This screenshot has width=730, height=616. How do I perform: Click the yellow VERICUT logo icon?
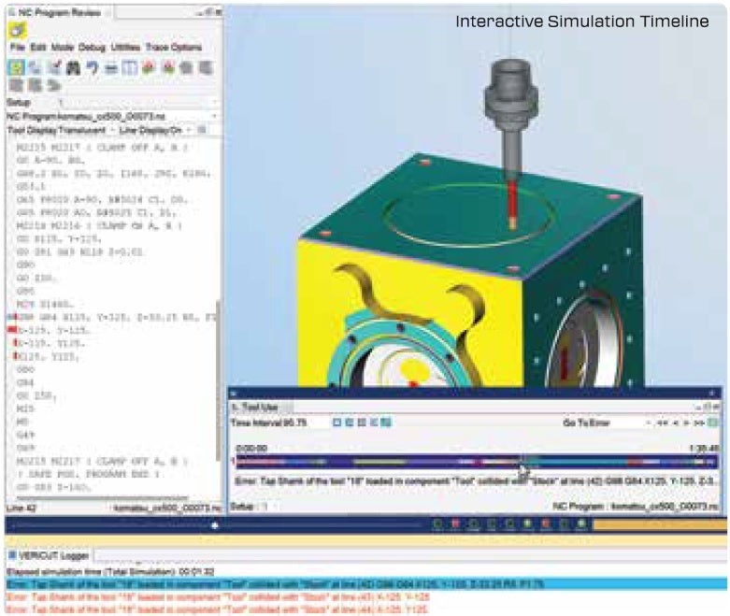[17, 30]
